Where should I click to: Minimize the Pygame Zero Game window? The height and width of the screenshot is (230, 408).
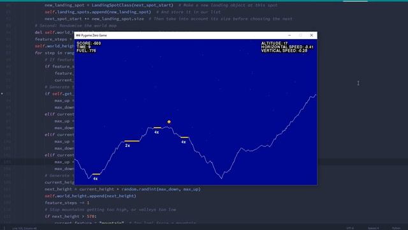pyautogui.click(x=289, y=35)
